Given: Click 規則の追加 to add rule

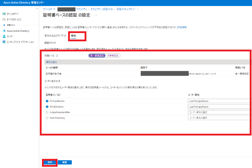Looking at the screenshot, I should point(52,62).
